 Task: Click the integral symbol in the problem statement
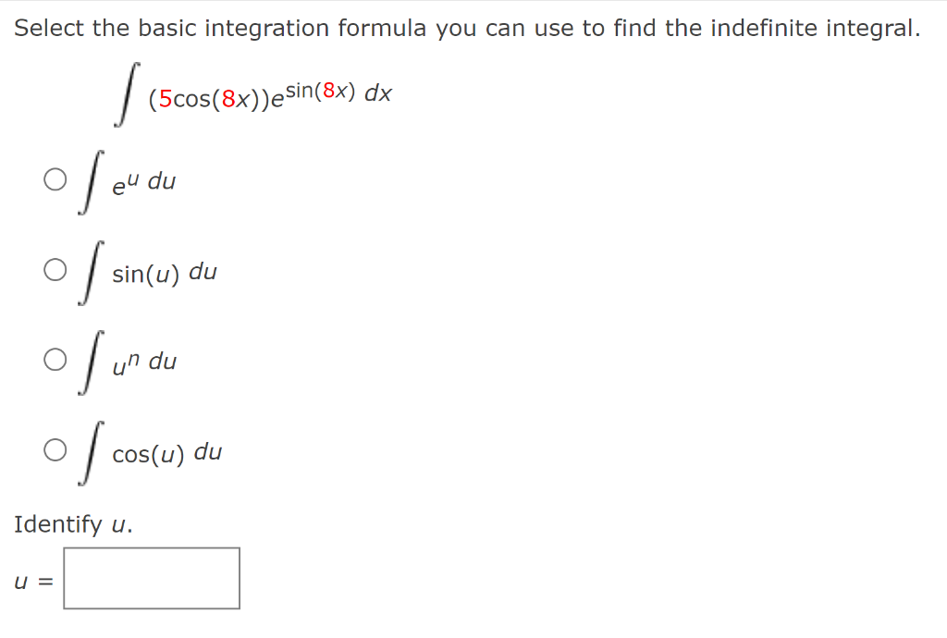(x=125, y=92)
